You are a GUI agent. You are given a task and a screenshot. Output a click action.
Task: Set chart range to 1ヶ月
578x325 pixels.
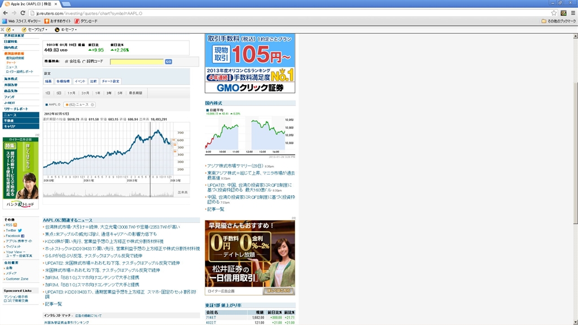pyautogui.click(x=71, y=93)
